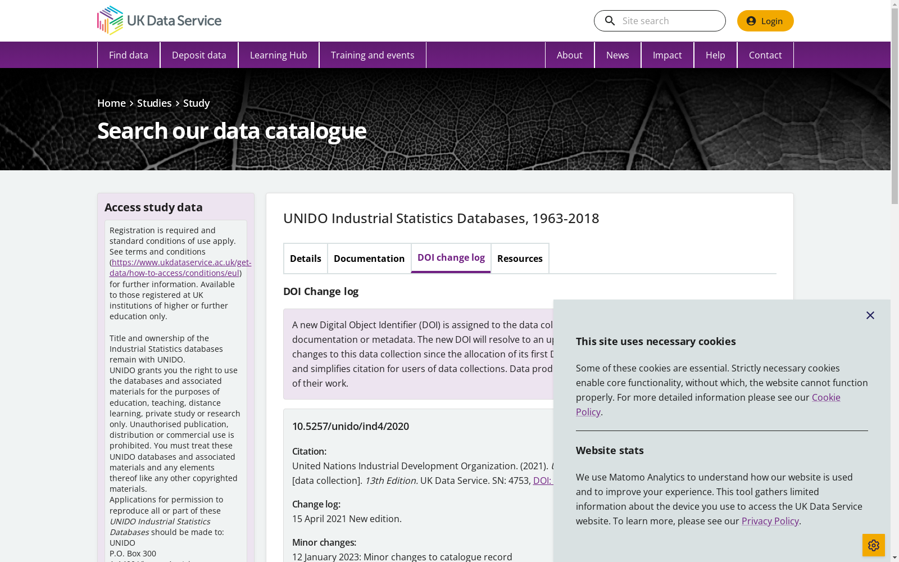This screenshot has height=562, width=899.
Task: Open the Contact page
Action: tap(765, 55)
